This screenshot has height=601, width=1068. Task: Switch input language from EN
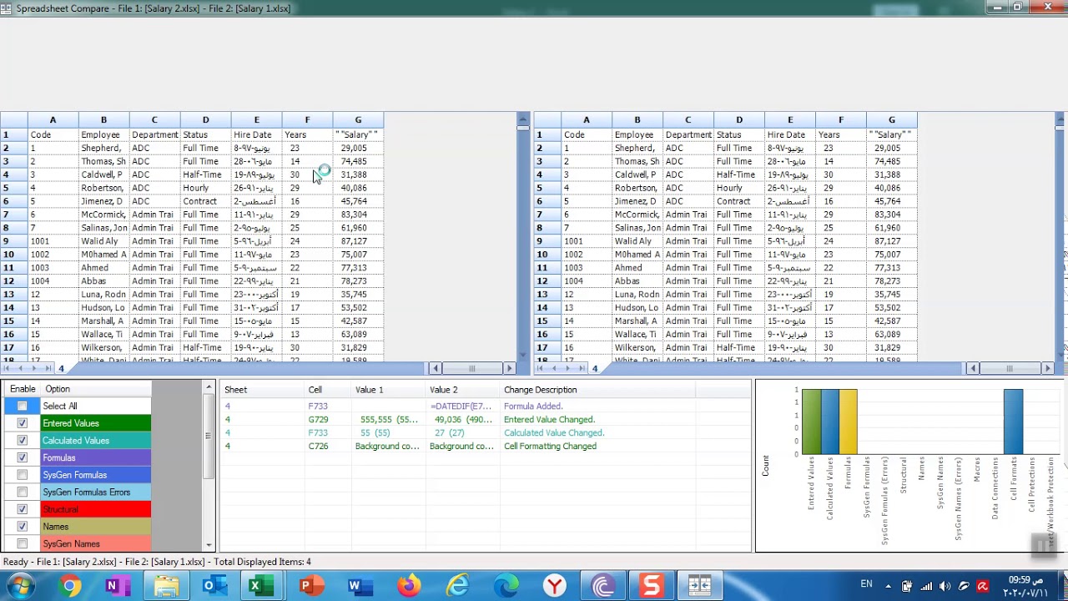(x=866, y=584)
